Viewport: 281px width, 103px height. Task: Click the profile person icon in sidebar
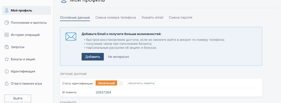[x=7, y=10]
